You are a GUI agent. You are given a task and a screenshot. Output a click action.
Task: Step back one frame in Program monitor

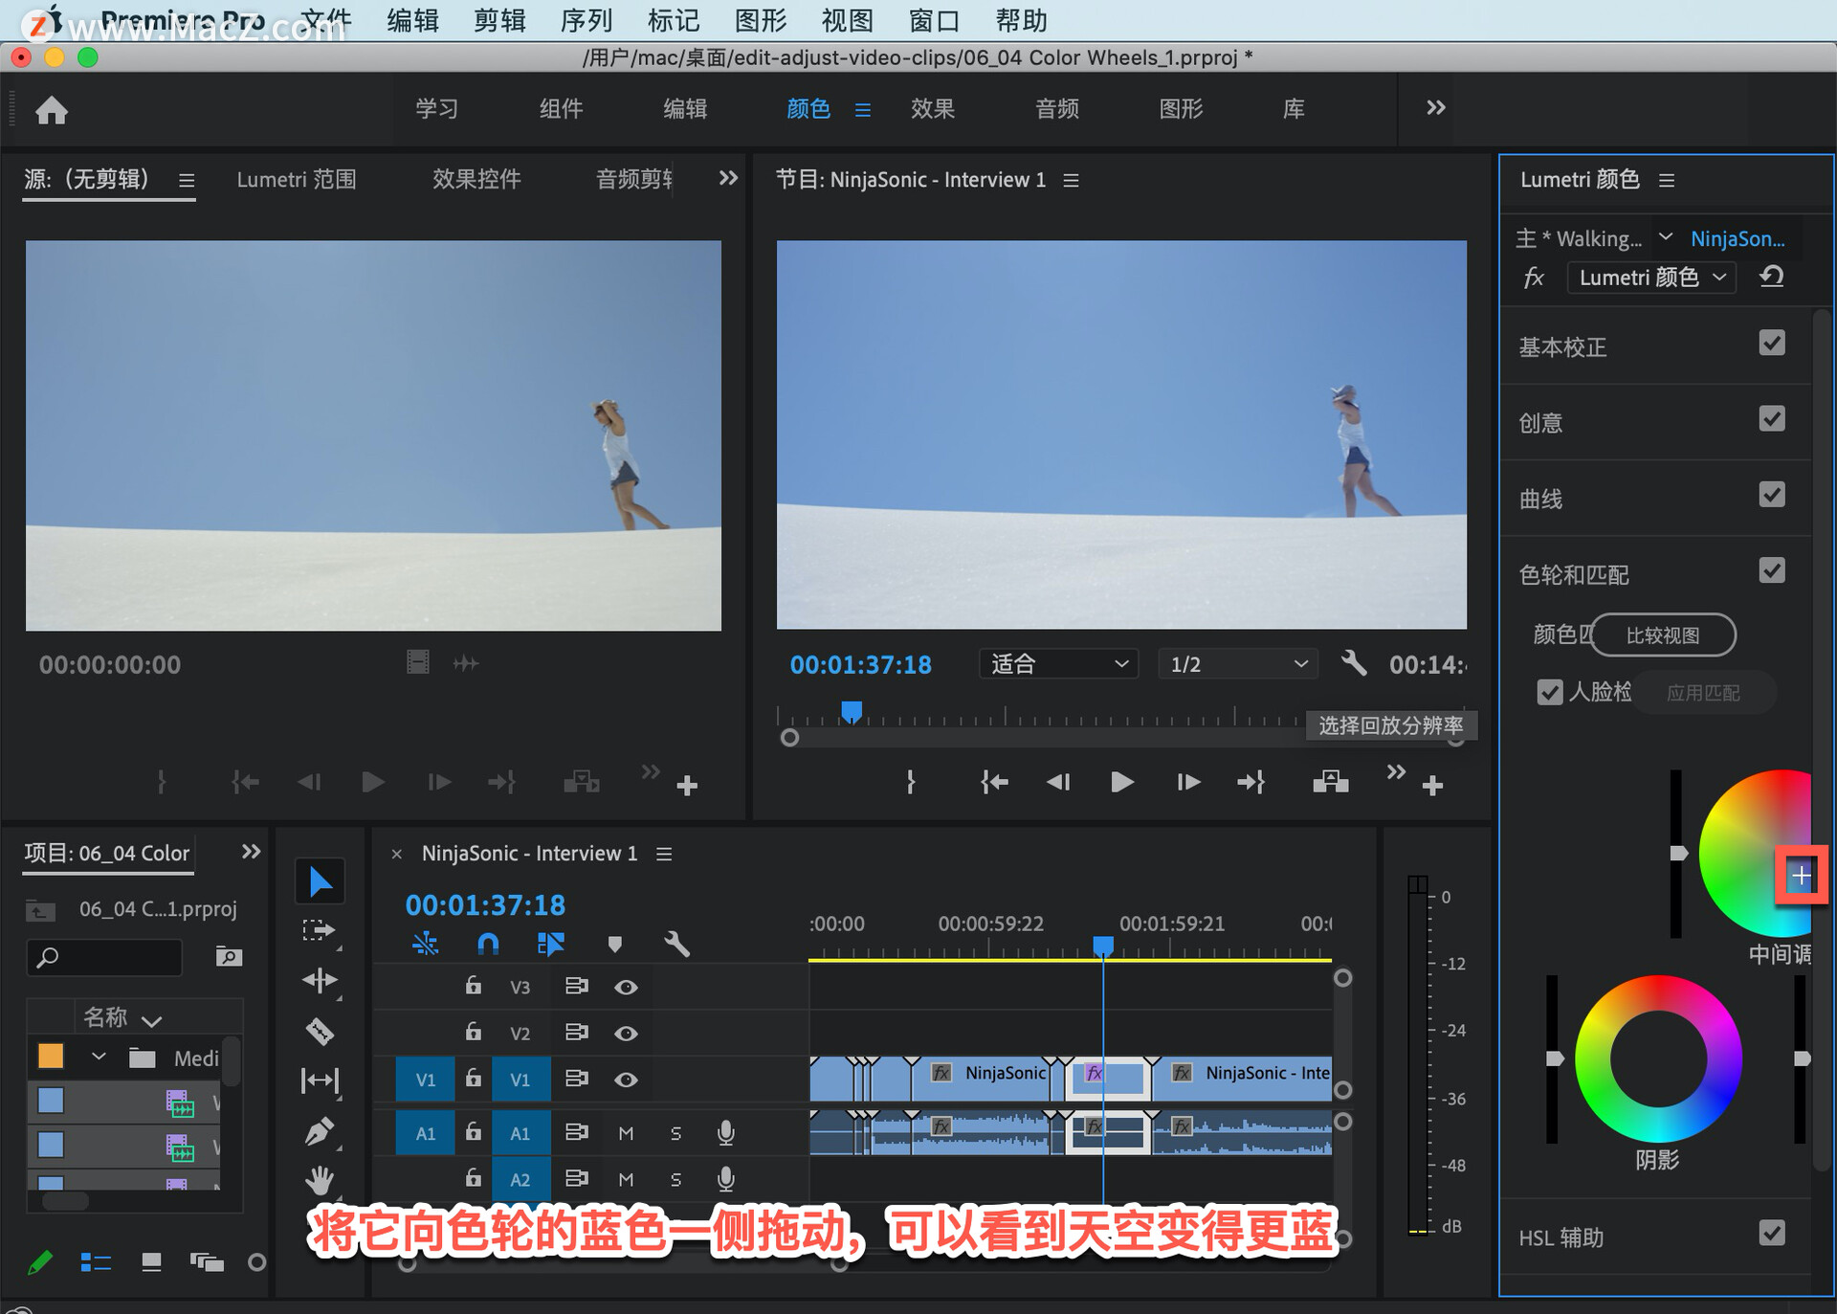click(1058, 783)
